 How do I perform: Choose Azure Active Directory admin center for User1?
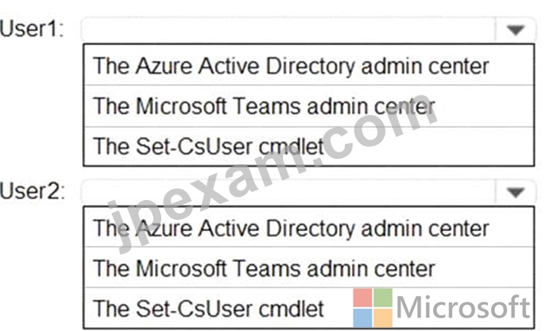309,65
